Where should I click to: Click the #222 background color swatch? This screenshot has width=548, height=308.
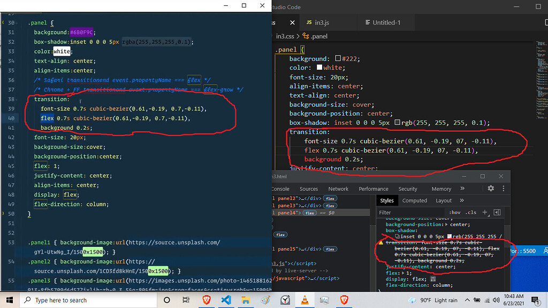pyautogui.click(x=338, y=59)
